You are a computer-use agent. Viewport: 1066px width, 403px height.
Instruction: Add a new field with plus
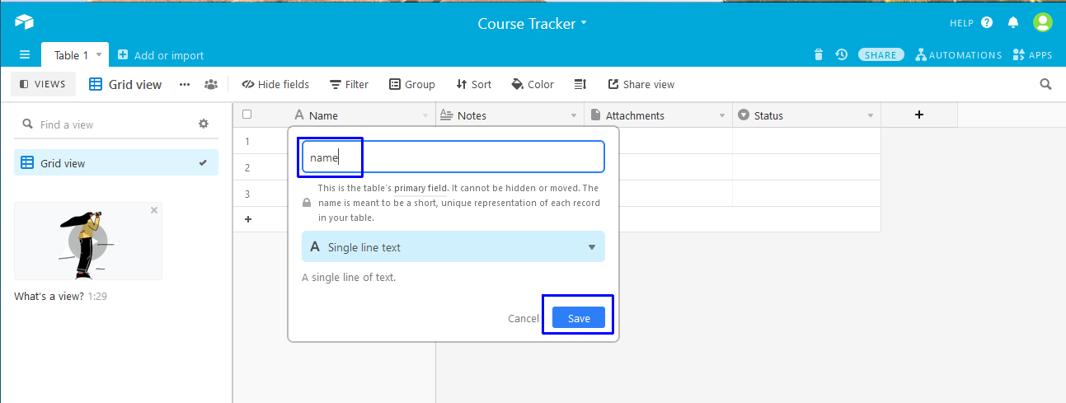tap(919, 115)
